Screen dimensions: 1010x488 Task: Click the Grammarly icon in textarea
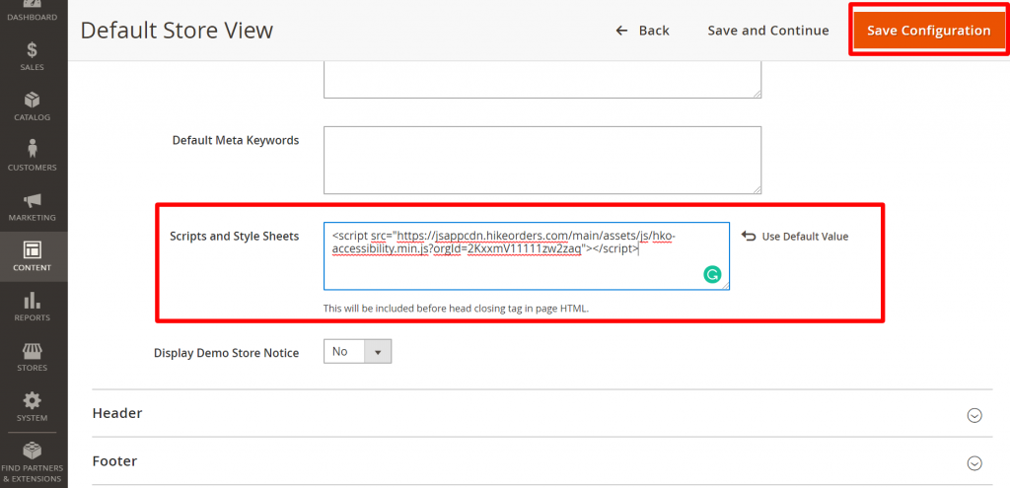[x=712, y=275]
